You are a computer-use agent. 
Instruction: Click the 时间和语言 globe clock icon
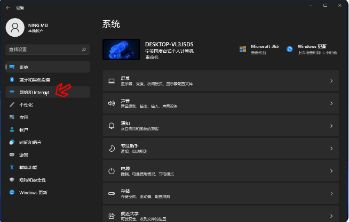tap(12, 142)
